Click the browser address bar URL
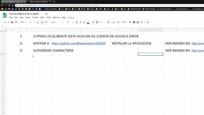Screen dimensions: 204x115 coord(58,6)
